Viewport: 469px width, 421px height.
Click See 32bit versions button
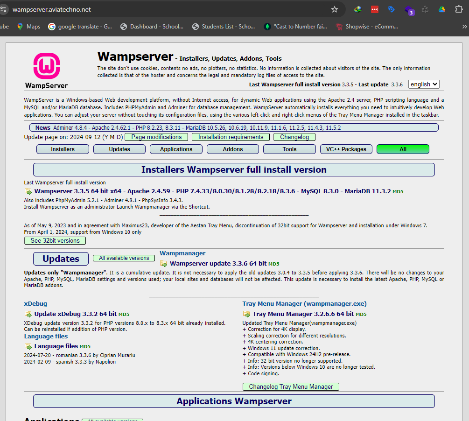[x=55, y=240]
